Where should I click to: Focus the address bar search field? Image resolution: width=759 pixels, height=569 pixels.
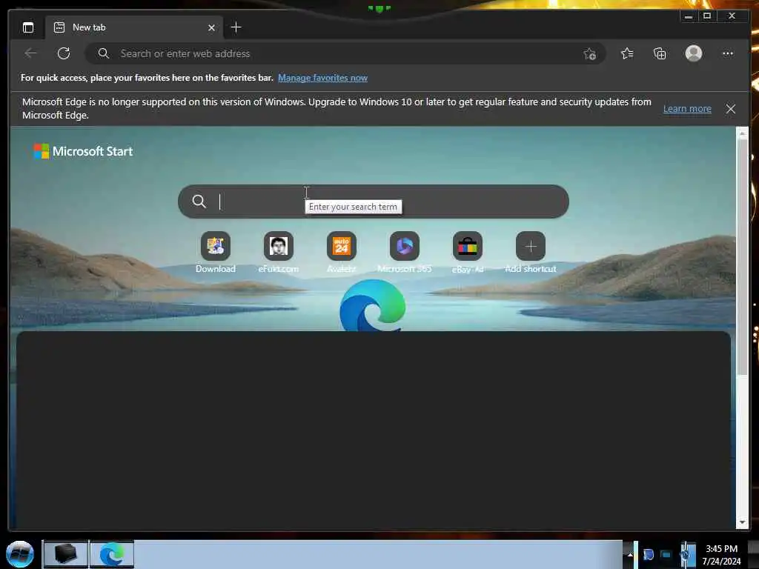(345, 53)
